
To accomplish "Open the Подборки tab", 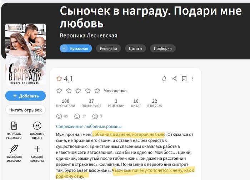I will [162, 48].
